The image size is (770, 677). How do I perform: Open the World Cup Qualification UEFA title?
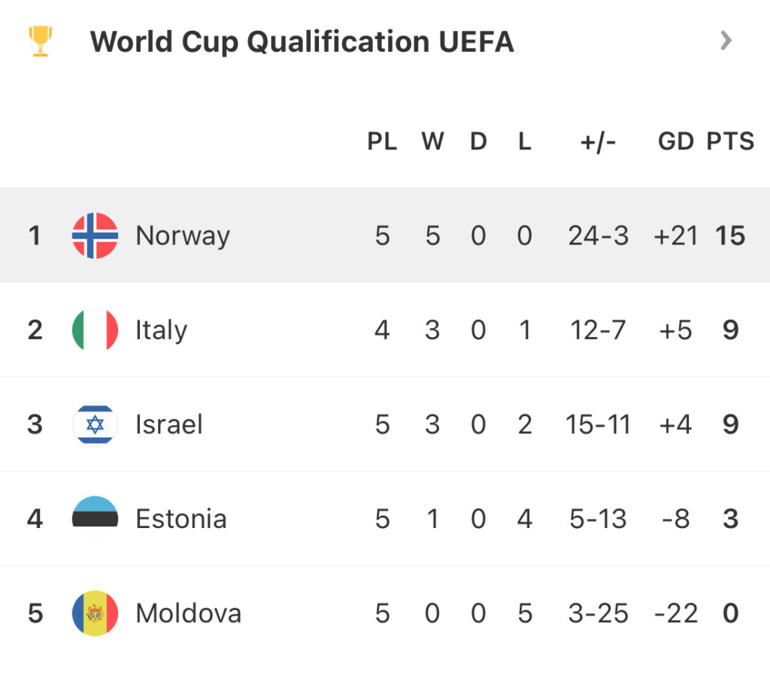(302, 41)
